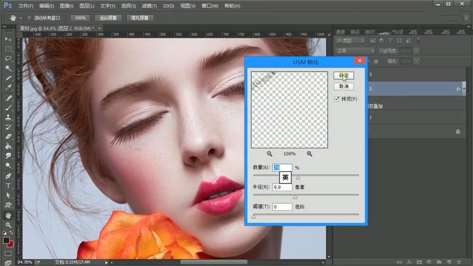Click the 取消 button in USM dialog
Screen dimensions: 473x266
pos(344,86)
